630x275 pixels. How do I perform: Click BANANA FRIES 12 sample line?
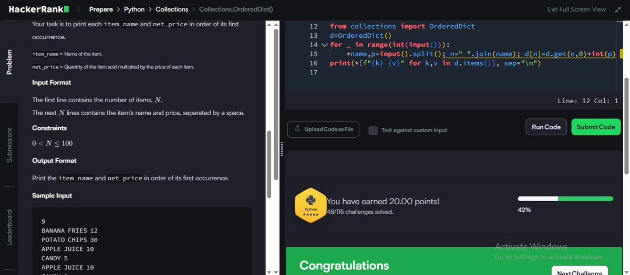click(69, 230)
